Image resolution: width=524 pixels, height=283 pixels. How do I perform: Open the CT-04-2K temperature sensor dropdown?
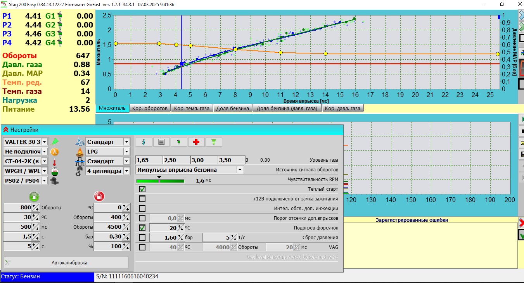pyautogui.click(x=44, y=161)
